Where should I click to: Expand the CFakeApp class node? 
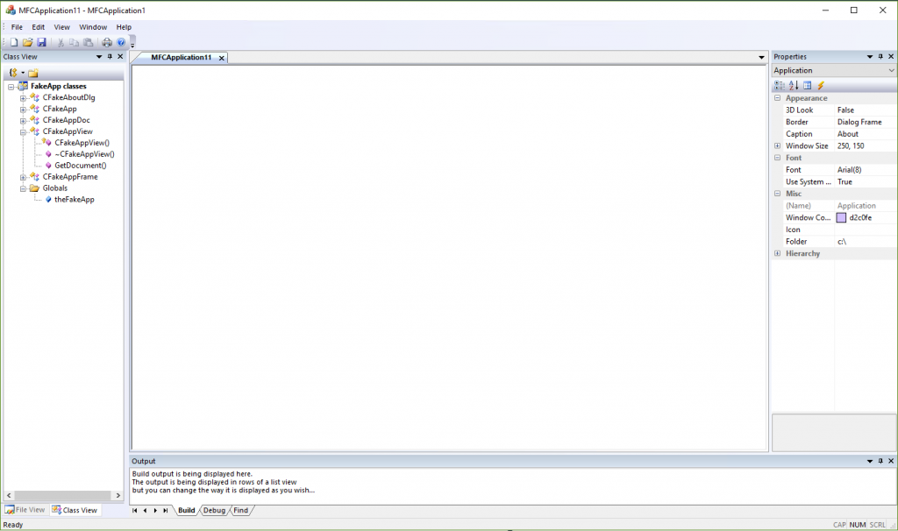23,110
